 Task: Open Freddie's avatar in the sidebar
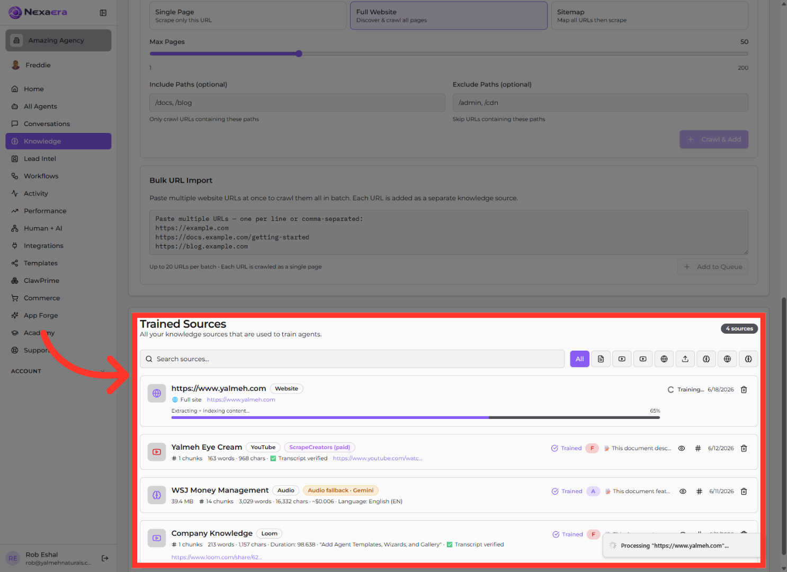[15, 65]
